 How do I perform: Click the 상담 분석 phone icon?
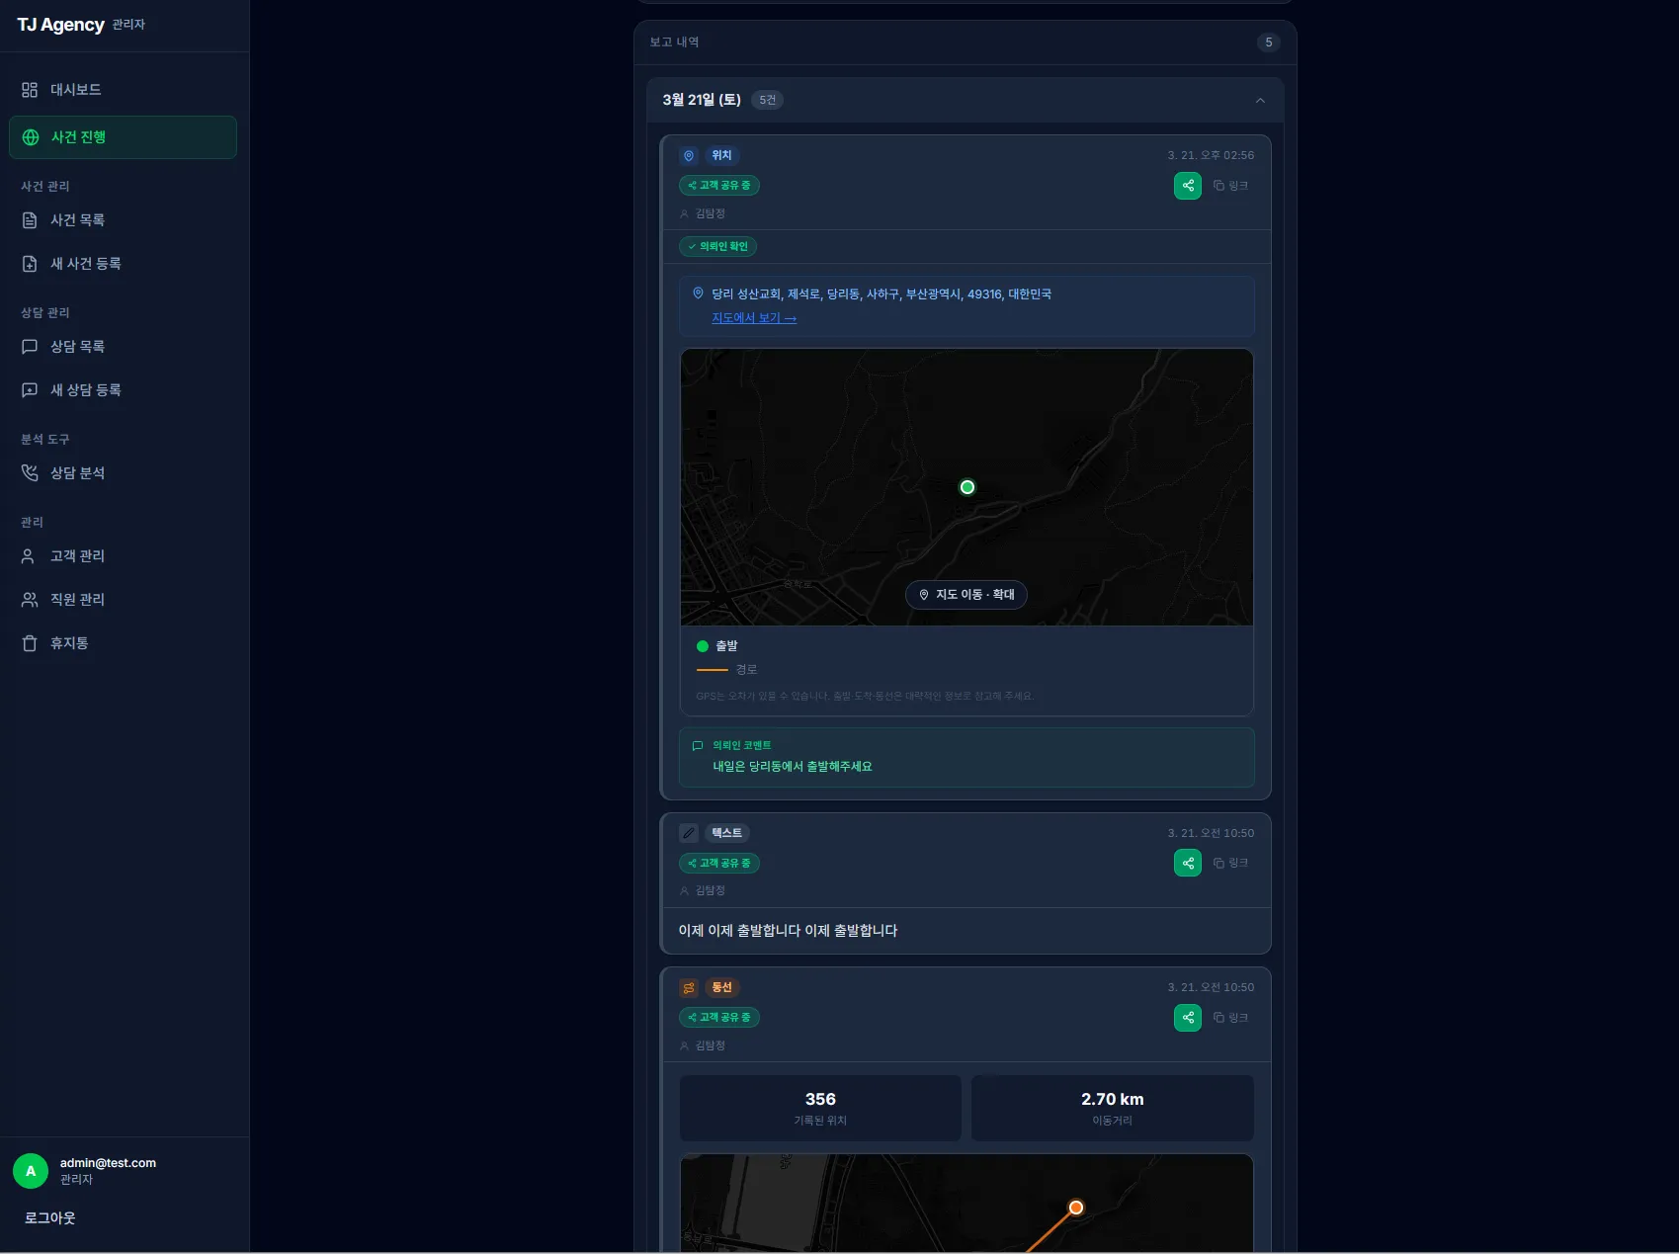pos(30,473)
